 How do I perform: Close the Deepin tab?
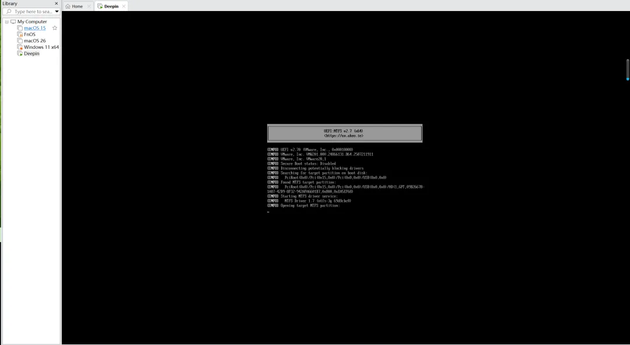(x=124, y=6)
